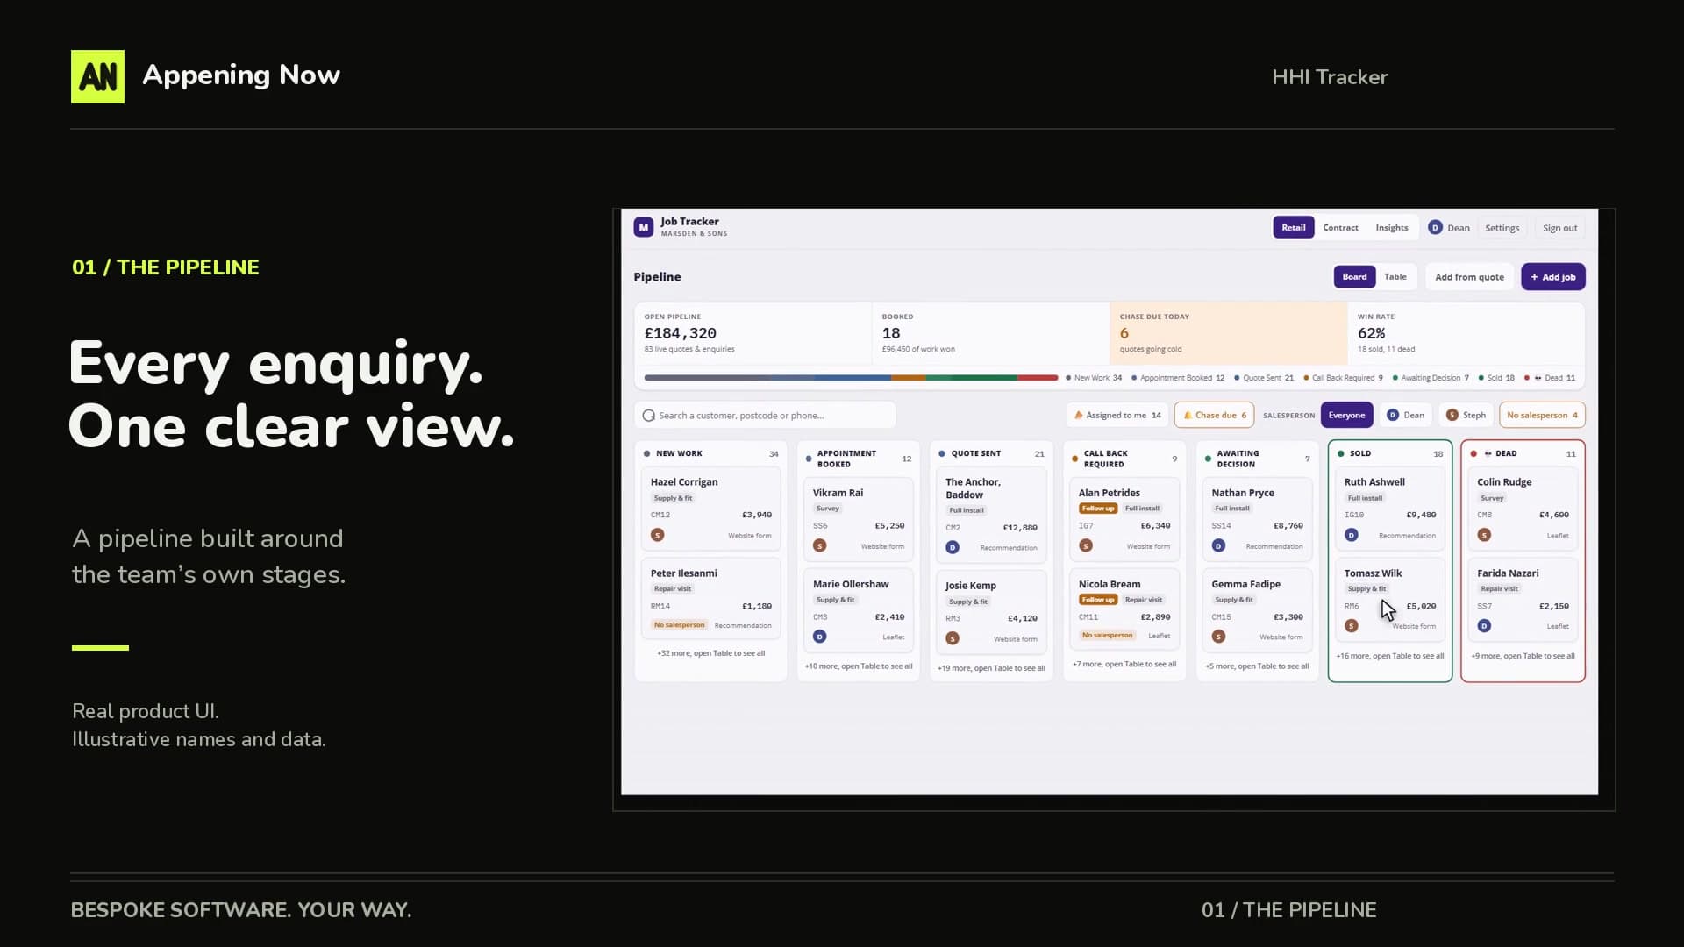Switch to the Table view
Screen dimensions: 1684x947
pyautogui.click(x=1395, y=277)
